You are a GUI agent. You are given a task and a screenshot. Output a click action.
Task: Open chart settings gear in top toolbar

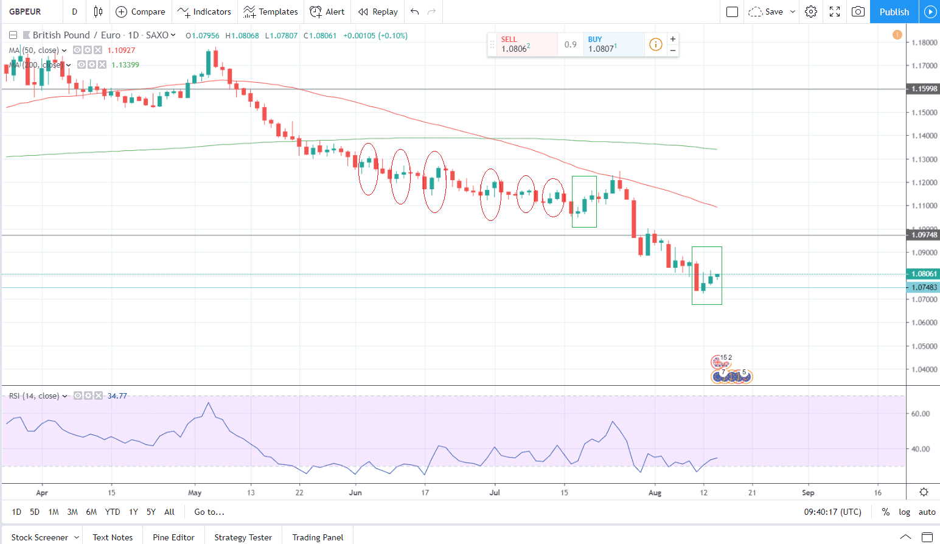coord(811,12)
